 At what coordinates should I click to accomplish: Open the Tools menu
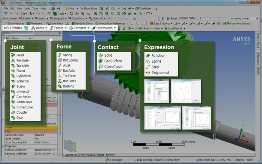(35, 9)
